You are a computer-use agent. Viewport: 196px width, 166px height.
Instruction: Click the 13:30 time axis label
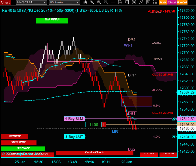tap(39, 162)
